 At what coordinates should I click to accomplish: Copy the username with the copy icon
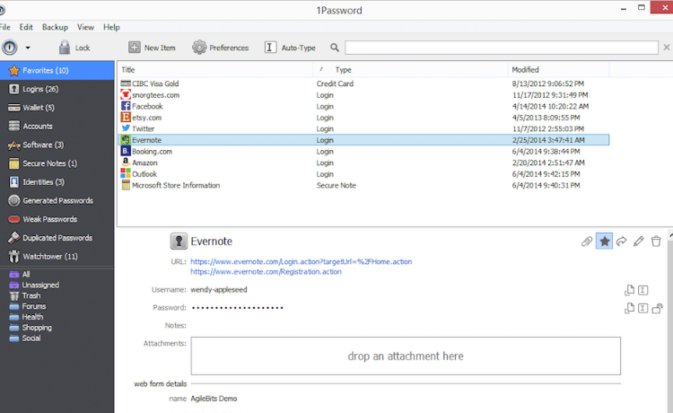click(x=629, y=290)
